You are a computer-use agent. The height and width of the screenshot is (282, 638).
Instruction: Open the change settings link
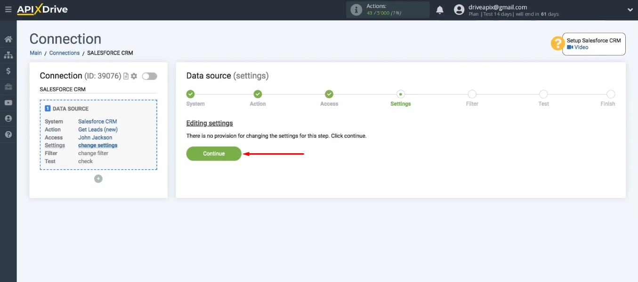click(97, 145)
